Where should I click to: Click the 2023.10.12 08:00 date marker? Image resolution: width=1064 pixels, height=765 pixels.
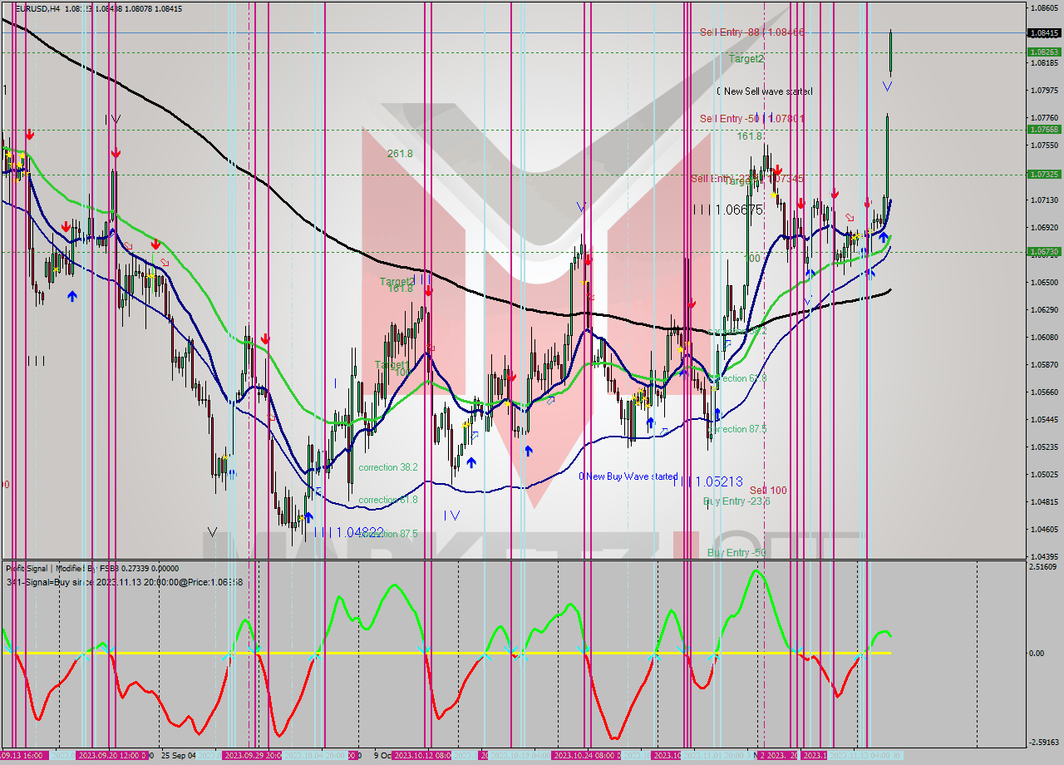[x=422, y=756]
